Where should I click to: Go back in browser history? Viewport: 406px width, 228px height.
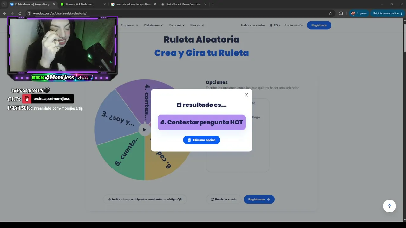(4, 13)
